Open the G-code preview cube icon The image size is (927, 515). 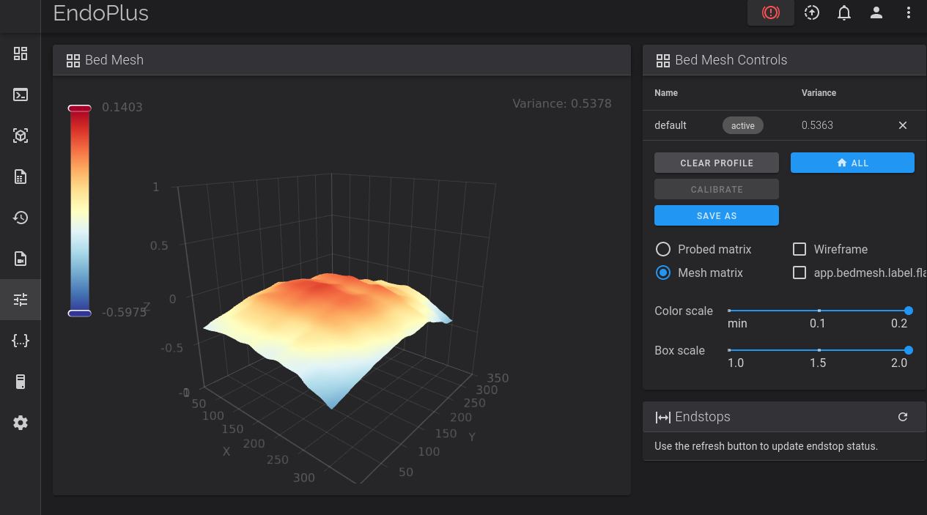pyautogui.click(x=21, y=136)
